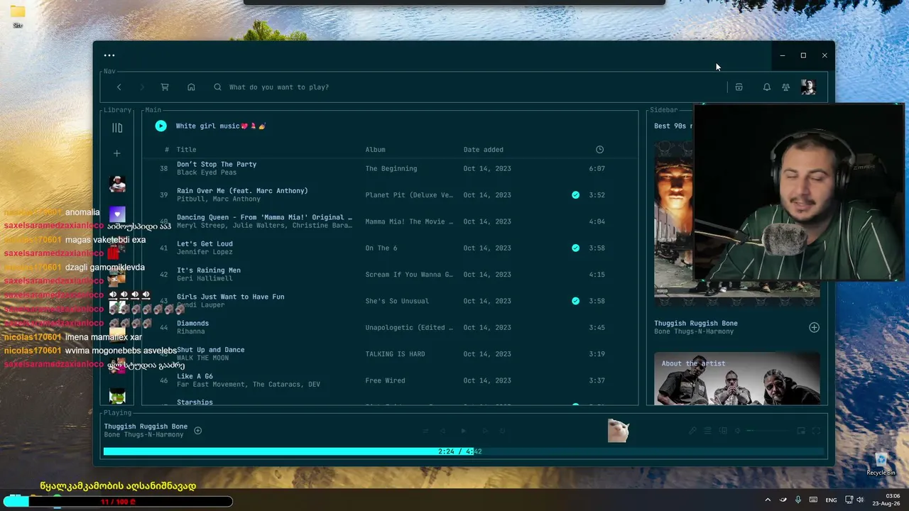Select track 'Don't Stop The Party'

coord(217,165)
